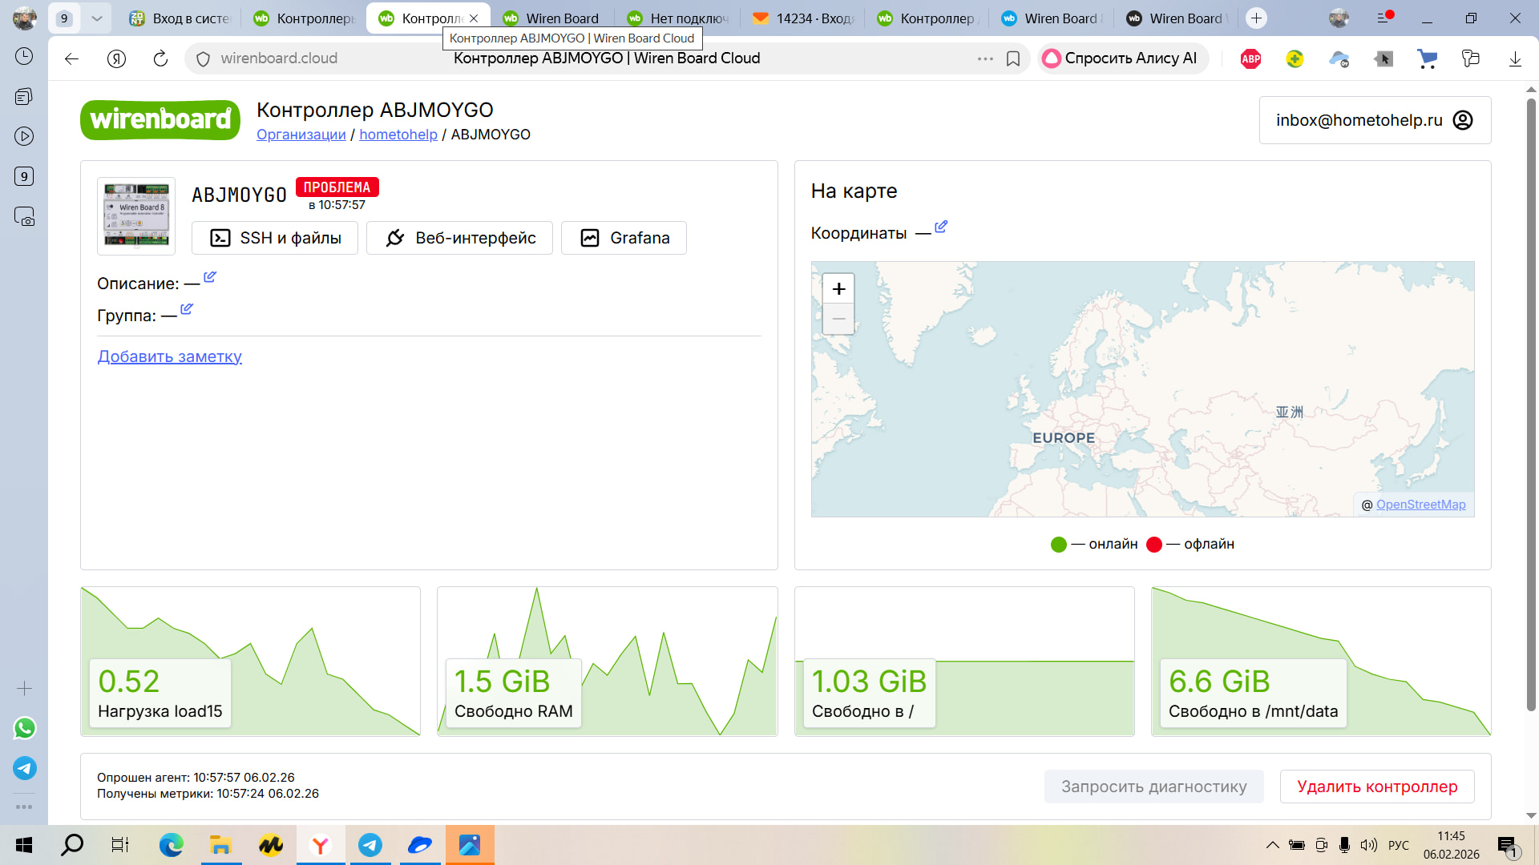Open Telegram icon in browser sidebar

[25, 768]
